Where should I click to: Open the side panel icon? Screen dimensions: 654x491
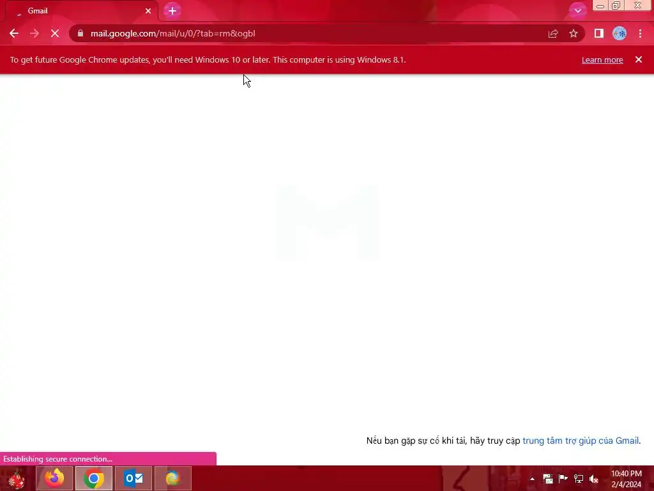(x=598, y=33)
